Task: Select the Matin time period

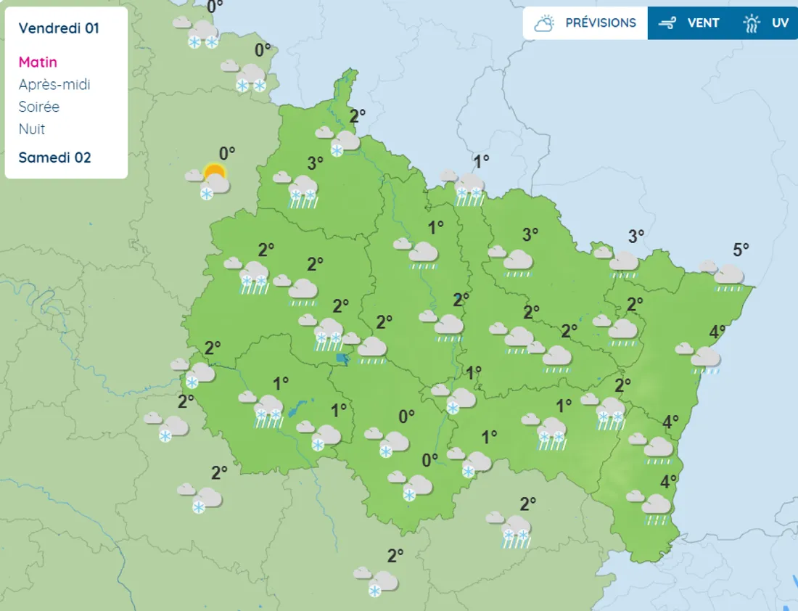Action: point(38,62)
